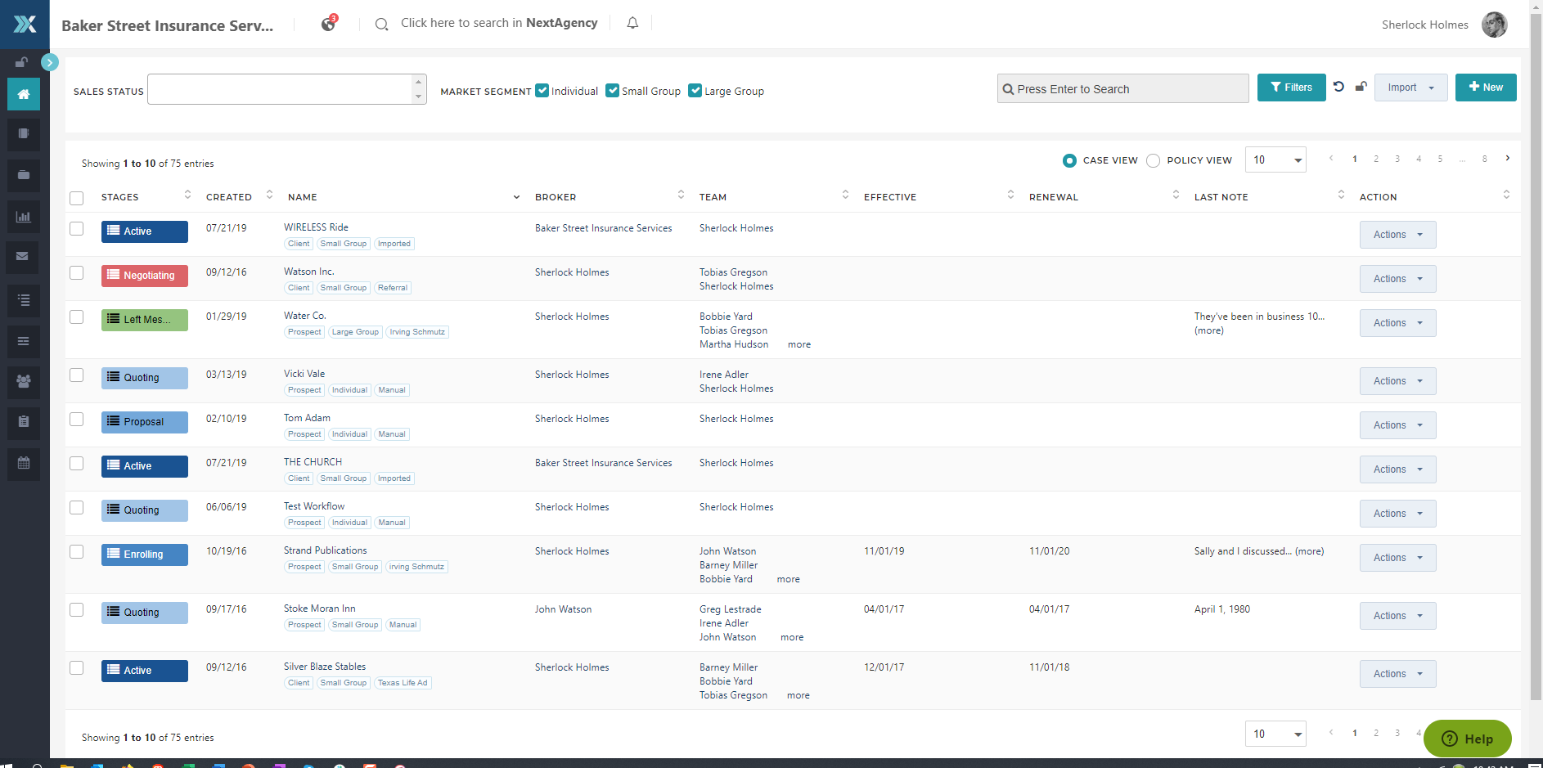Image resolution: width=1543 pixels, height=768 pixels.
Task: Click the notification bell icon
Action: (x=632, y=24)
